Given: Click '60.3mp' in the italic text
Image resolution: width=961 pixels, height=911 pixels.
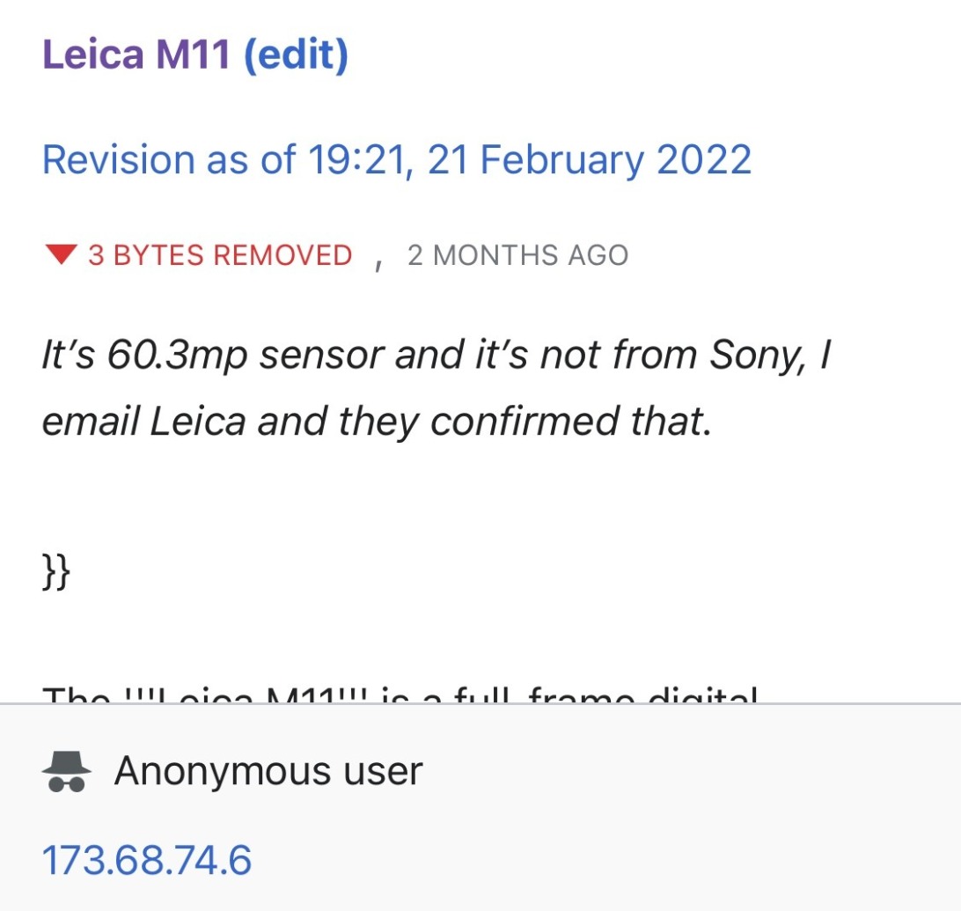Looking at the screenshot, I should click(178, 355).
